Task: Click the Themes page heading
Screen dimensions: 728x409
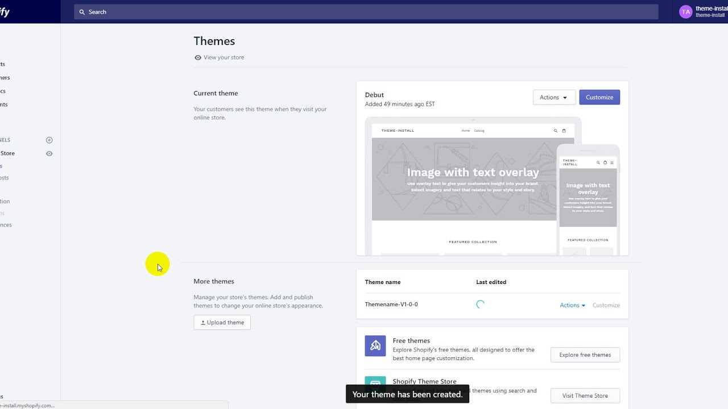Action: click(214, 41)
